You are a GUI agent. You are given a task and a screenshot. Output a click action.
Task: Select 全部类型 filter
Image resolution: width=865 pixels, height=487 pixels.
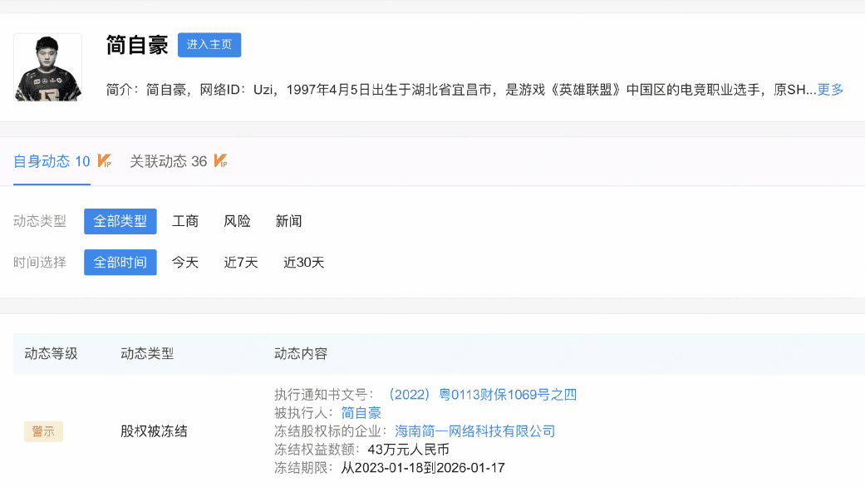120,221
